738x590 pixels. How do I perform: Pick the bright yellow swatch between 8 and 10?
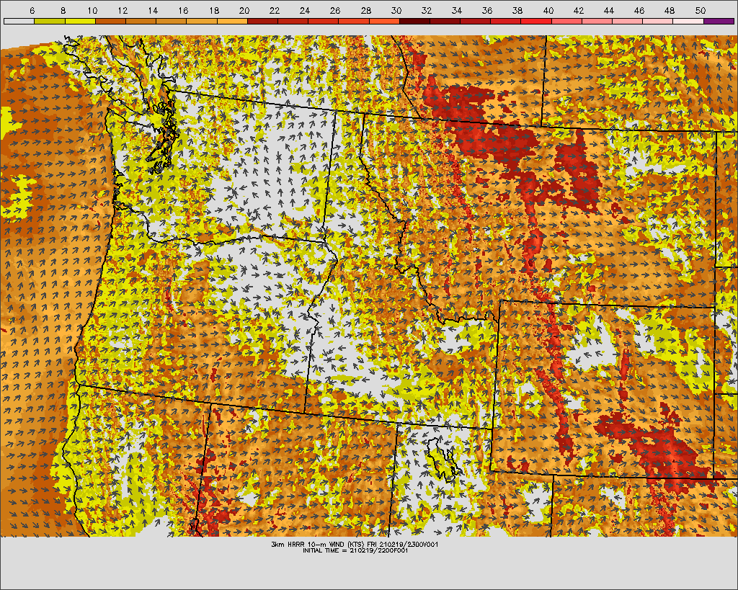point(80,21)
